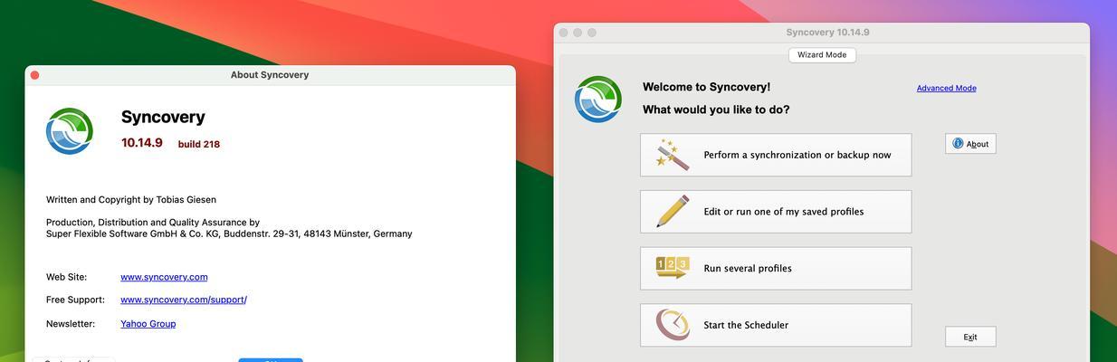The width and height of the screenshot is (1117, 362).
Task: Click the Syncovery logo in About window
Action: coord(70,131)
